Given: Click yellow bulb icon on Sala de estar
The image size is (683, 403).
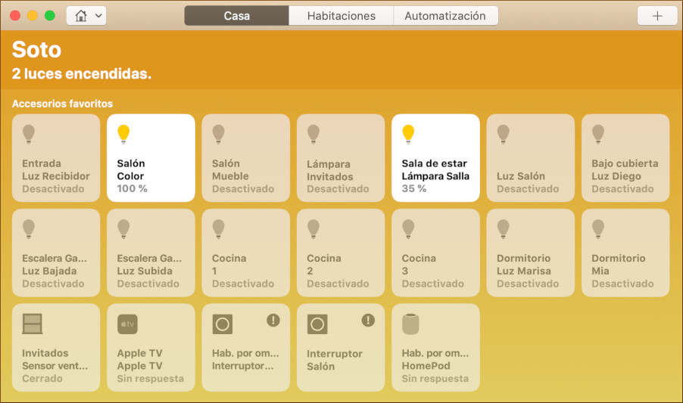Looking at the screenshot, I should pyautogui.click(x=408, y=134).
